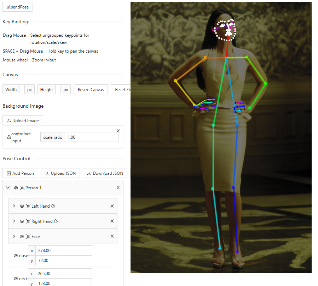Toggle visibility of the Right Hand
The image size is (318, 286).
(x=22, y=221)
